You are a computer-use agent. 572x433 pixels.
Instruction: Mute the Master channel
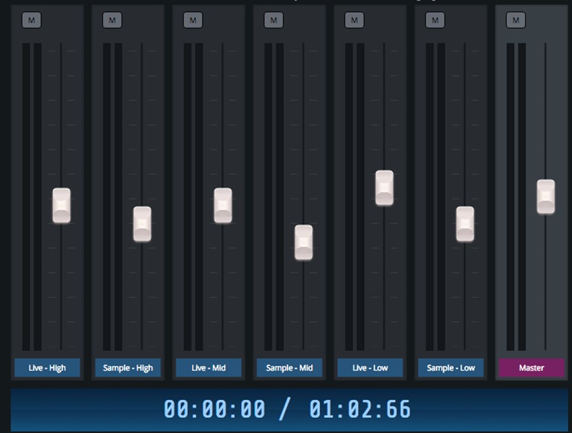click(x=516, y=20)
